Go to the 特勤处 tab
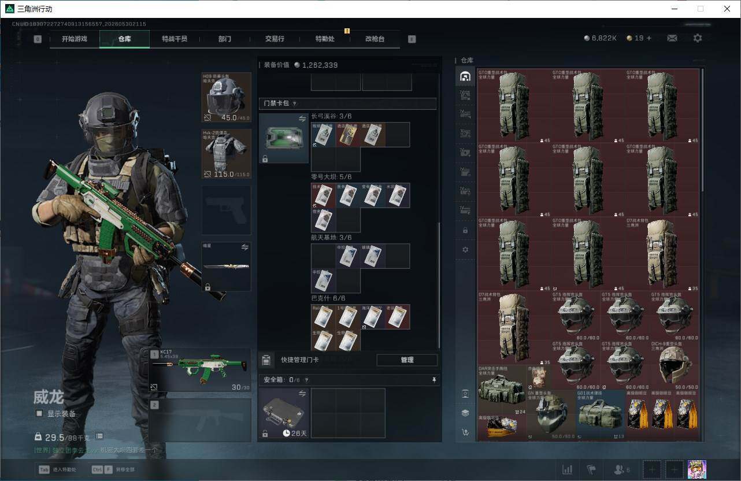Screen dimensions: 741x481 click(x=325, y=39)
